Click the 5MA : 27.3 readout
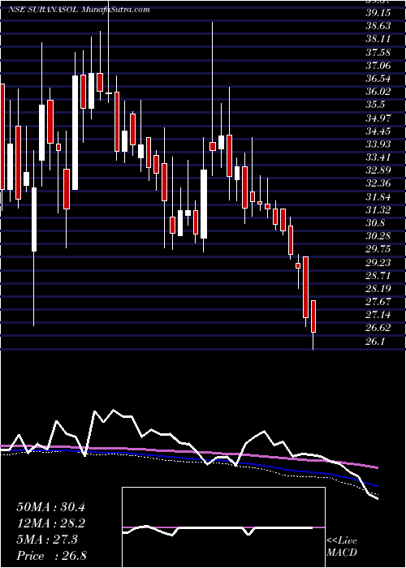The height and width of the screenshot is (568, 406). 47,540
